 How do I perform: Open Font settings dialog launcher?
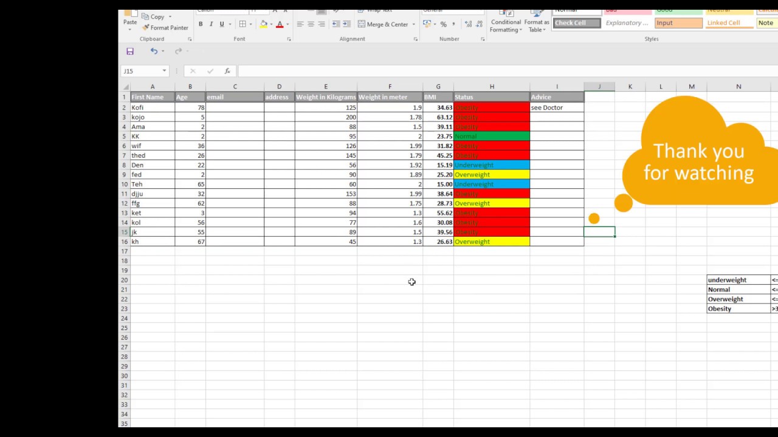coord(289,39)
